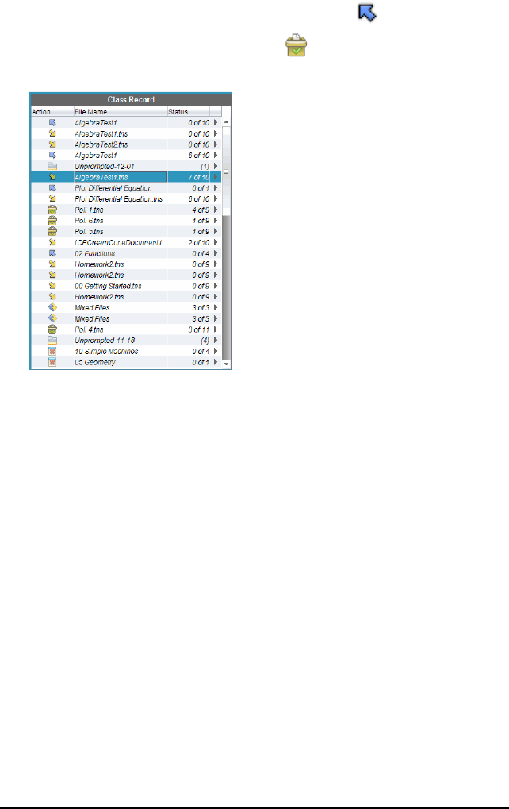Click the collect icon for ICECreamConeDocument
509x809 pixels.
[52, 242]
